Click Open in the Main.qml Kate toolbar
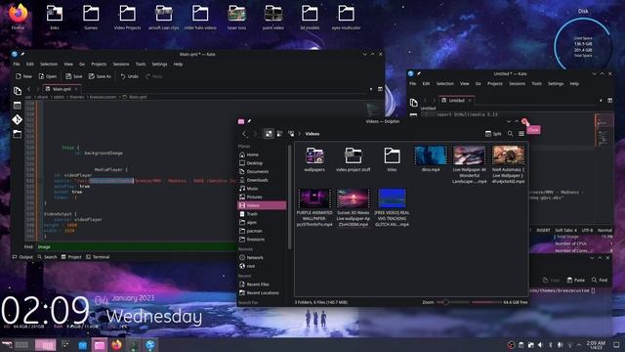The width and height of the screenshot is (625, 352). (x=48, y=76)
